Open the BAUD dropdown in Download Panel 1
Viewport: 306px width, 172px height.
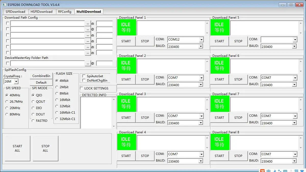point(201,46)
